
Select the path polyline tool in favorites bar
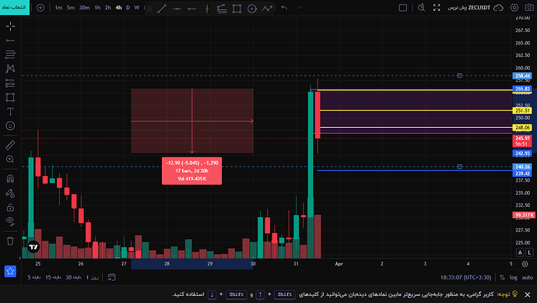pyautogui.click(x=267, y=9)
